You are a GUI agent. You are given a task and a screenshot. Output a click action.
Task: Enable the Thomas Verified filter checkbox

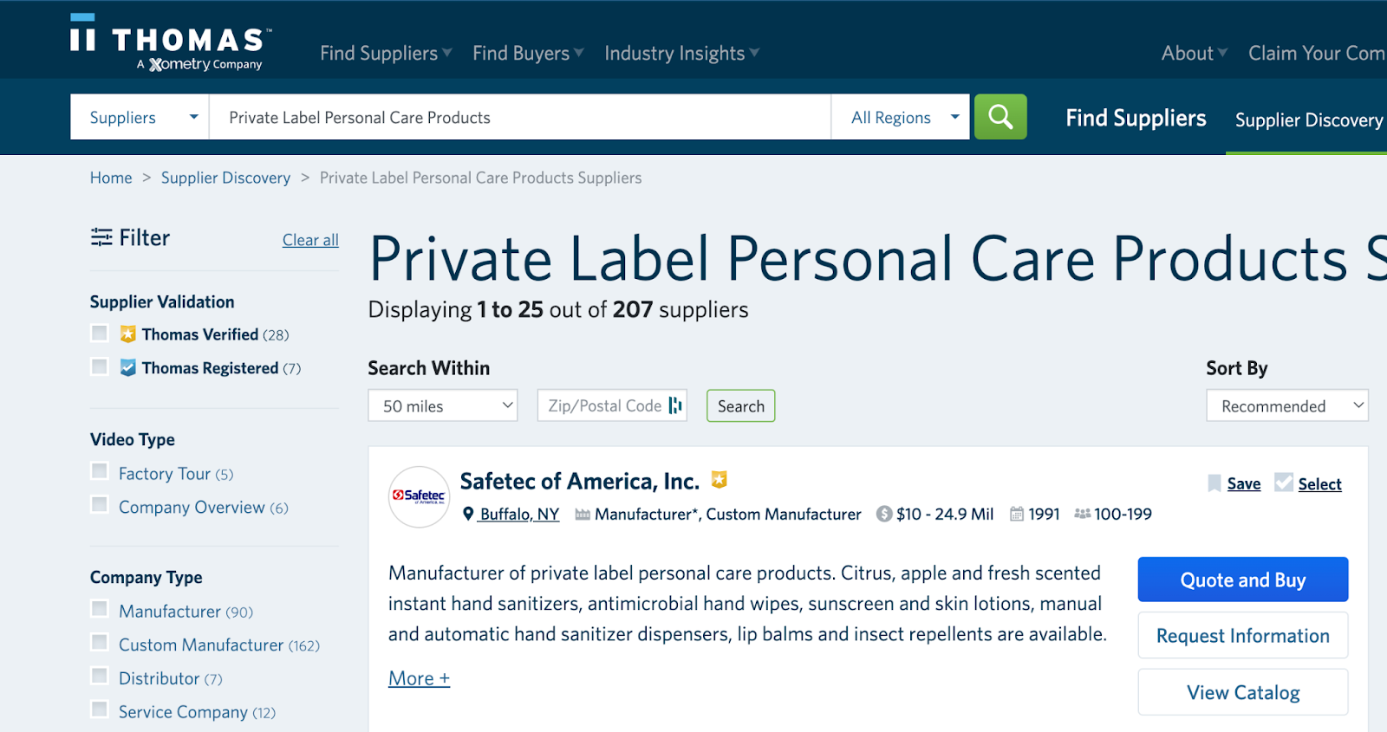[x=100, y=334]
